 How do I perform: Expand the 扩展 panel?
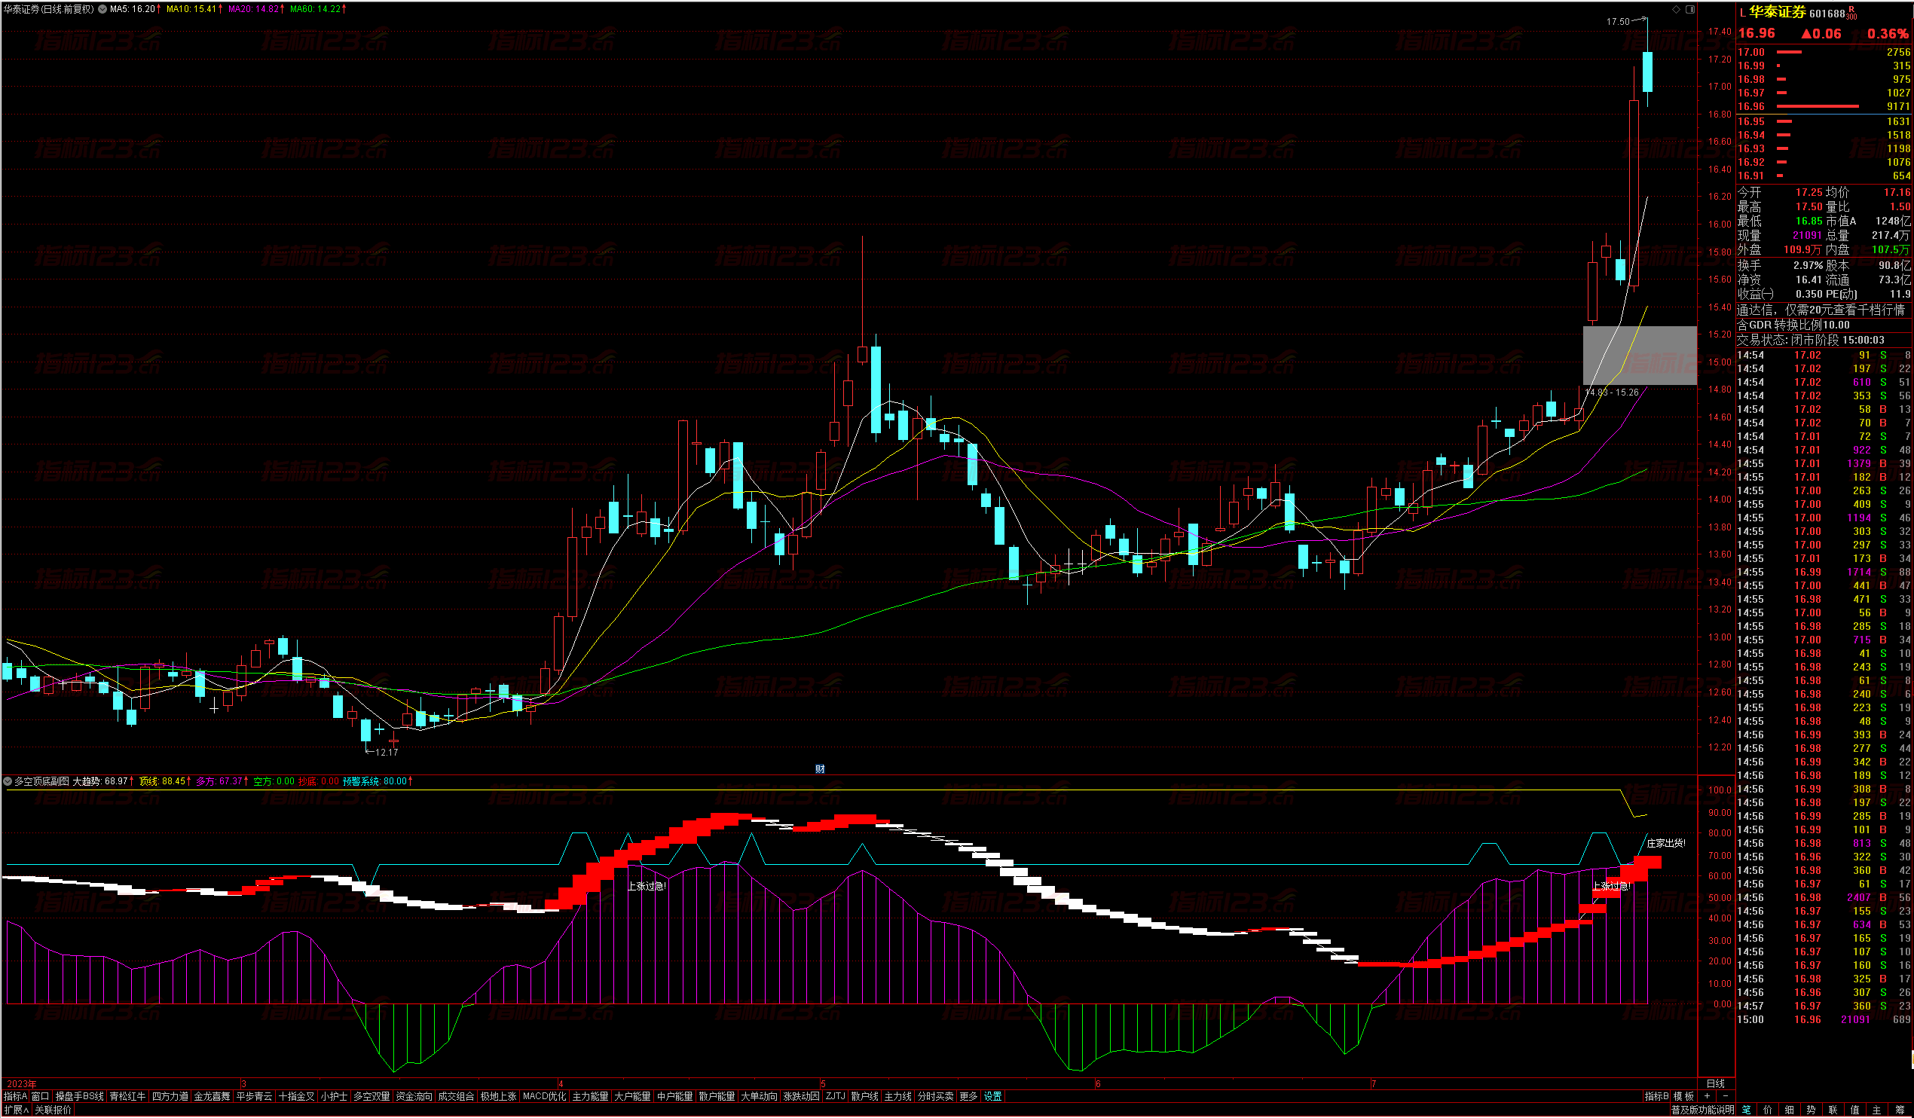(x=15, y=1110)
